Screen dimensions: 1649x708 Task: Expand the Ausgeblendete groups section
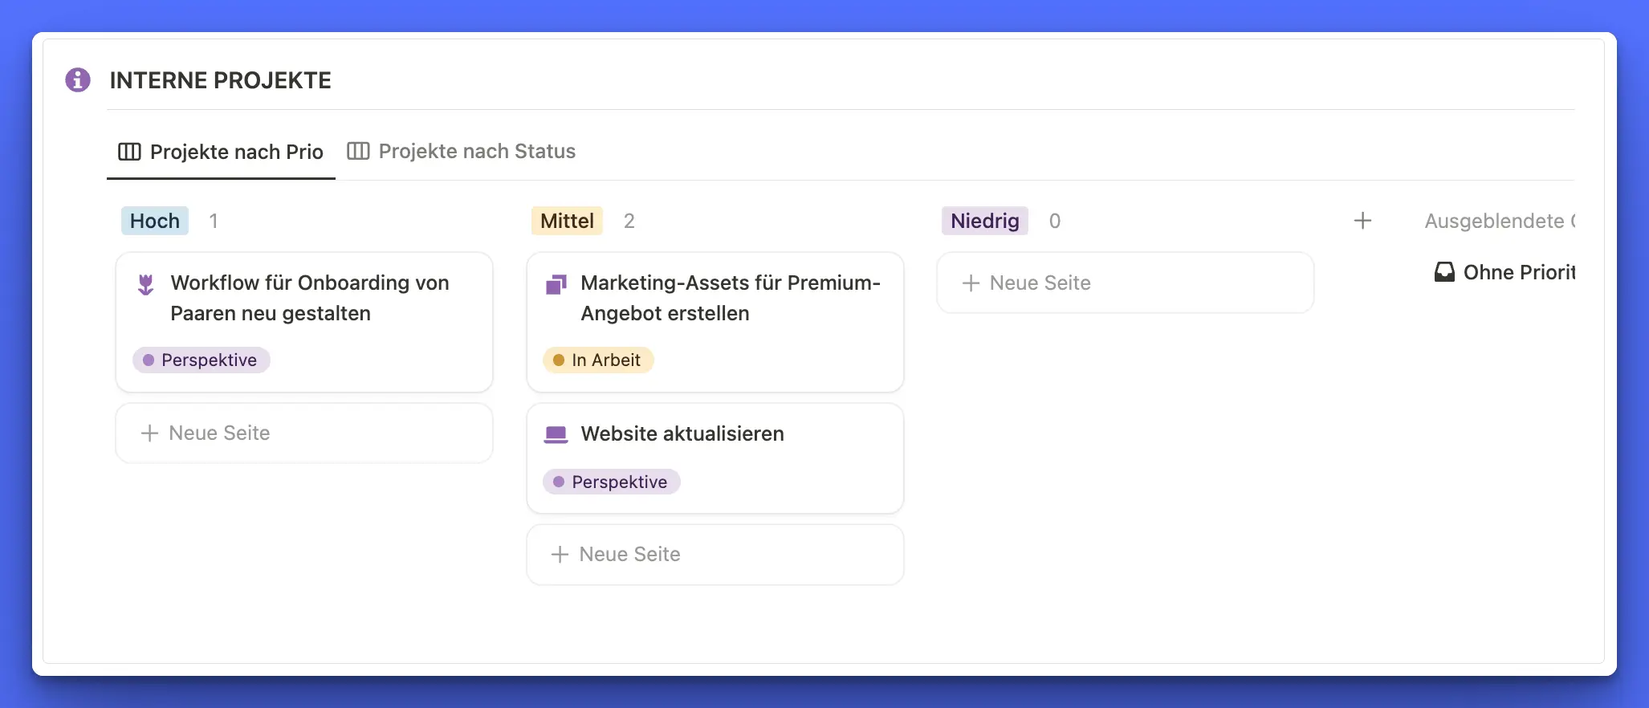click(1497, 221)
